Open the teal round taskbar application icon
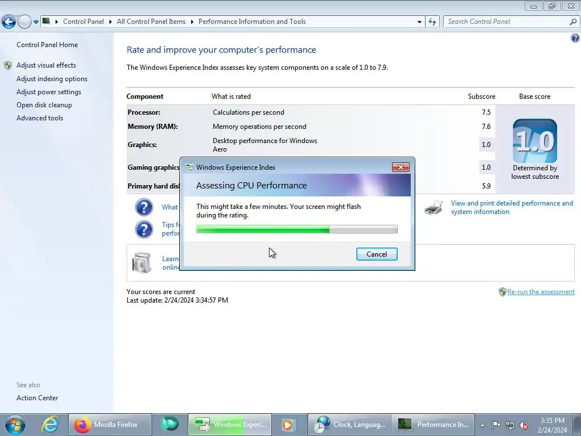Screen dimensions: 581x436 point(170,425)
